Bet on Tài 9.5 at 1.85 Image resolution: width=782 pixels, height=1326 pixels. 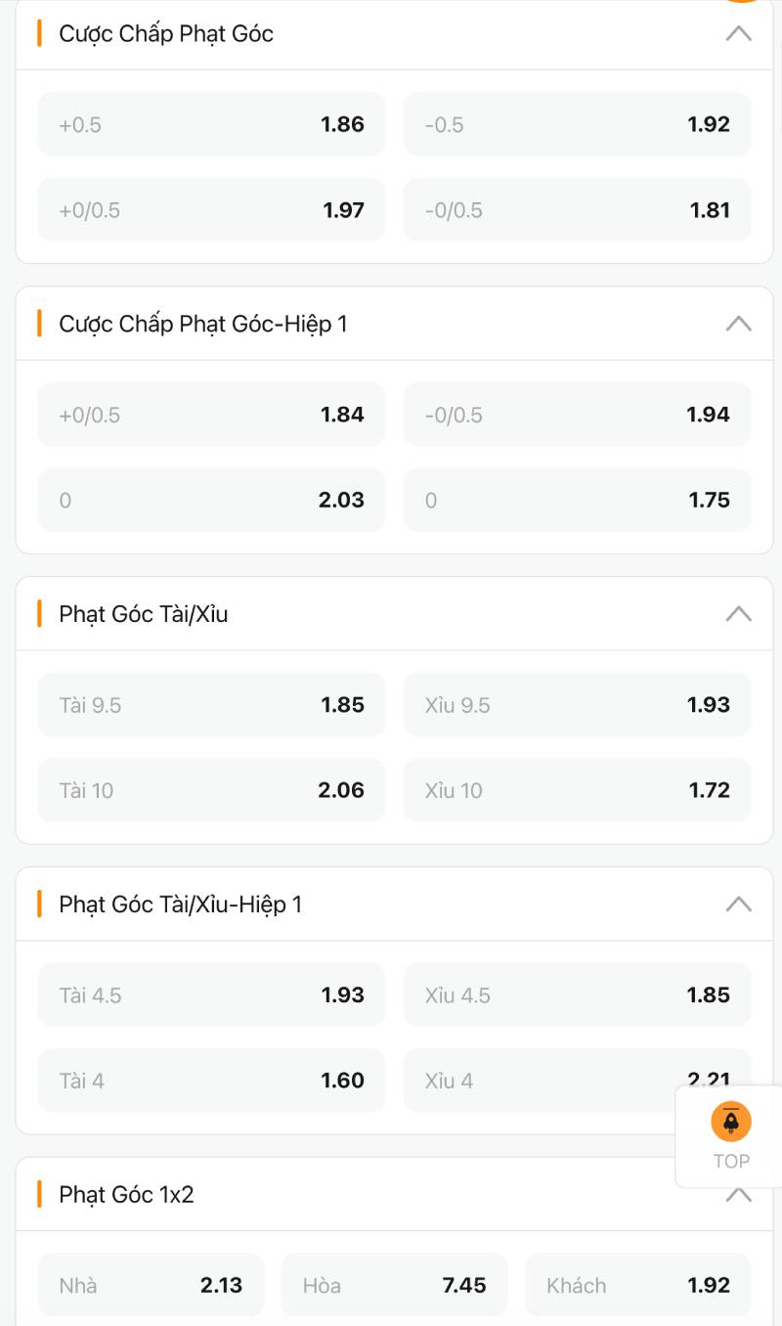(x=211, y=705)
